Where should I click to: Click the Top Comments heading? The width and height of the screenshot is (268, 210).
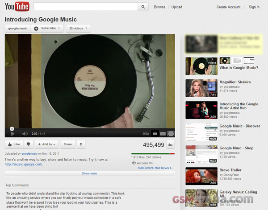click(17, 185)
